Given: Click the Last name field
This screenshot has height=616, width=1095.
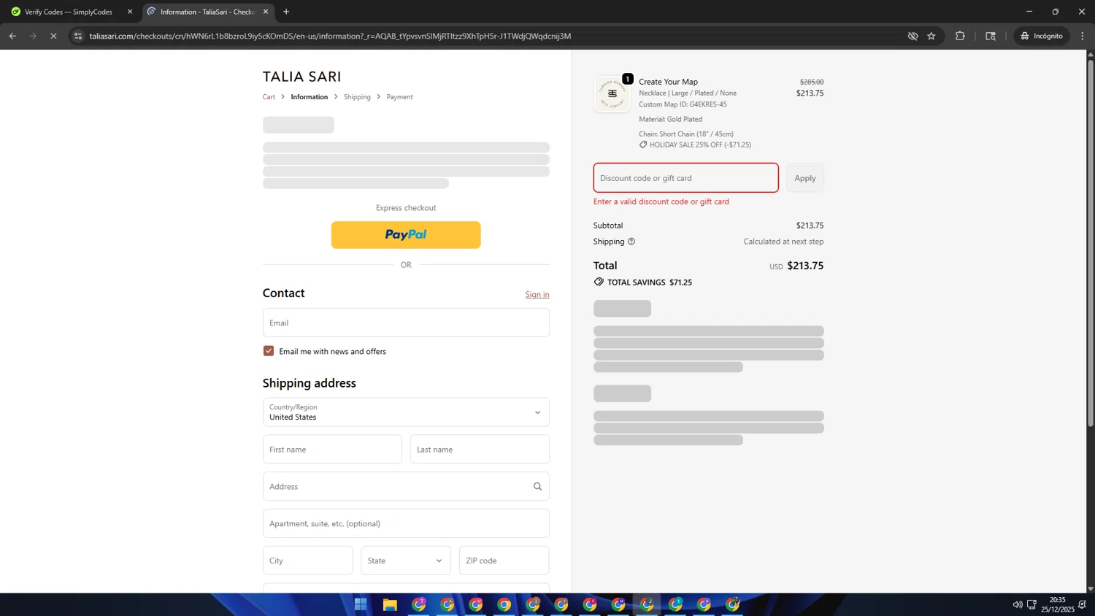Looking at the screenshot, I should (480, 450).
